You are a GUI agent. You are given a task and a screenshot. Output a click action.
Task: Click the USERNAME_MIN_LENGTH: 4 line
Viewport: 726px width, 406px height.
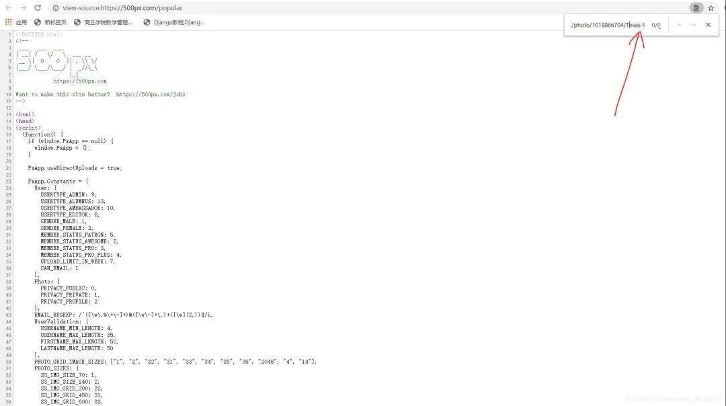click(76, 328)
